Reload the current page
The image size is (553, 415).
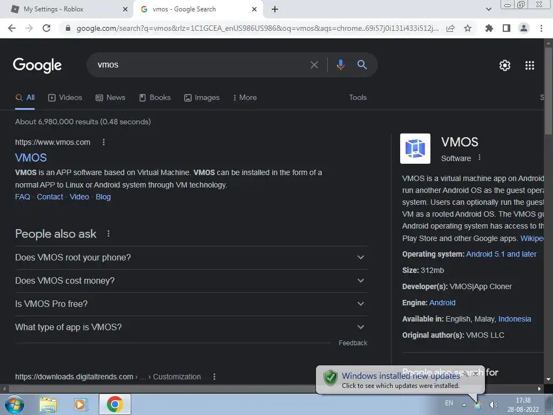pyautogui.click(x=46, y=28)
